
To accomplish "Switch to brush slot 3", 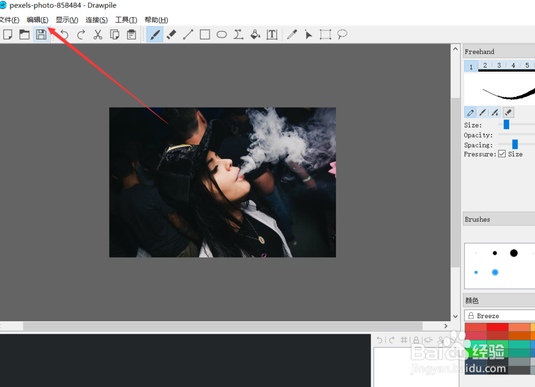I will tap(499, 65).
